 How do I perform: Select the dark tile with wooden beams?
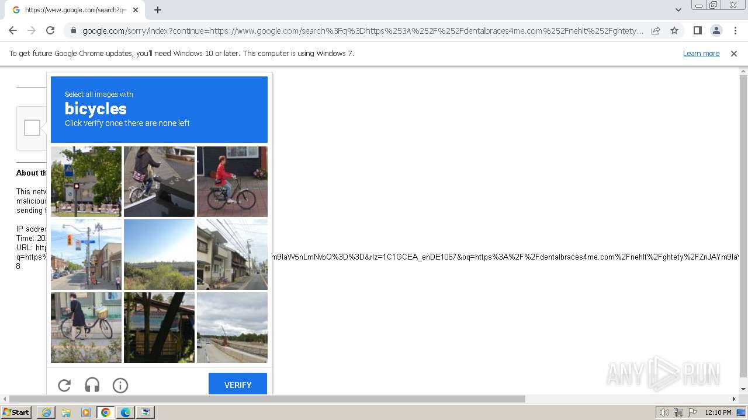(159, 327)
